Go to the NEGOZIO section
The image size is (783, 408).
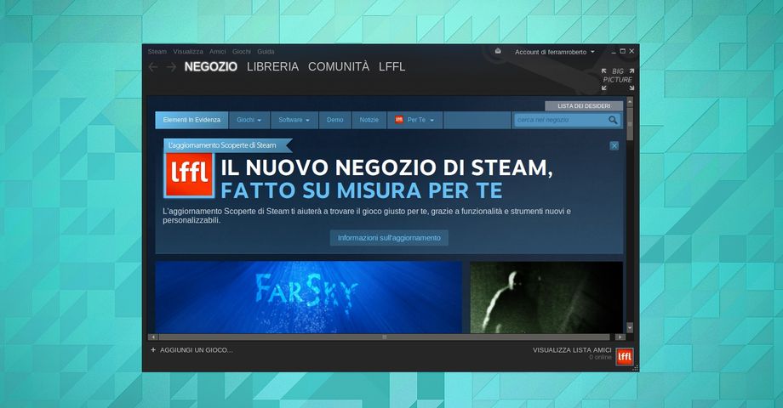tap(211, 67)
